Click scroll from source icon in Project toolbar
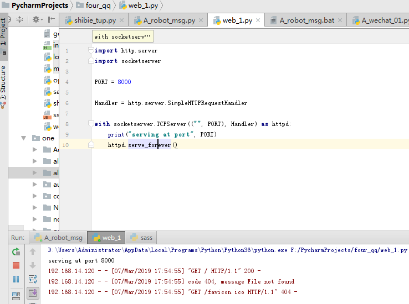The image size is (409, 304). click(9, 19)
